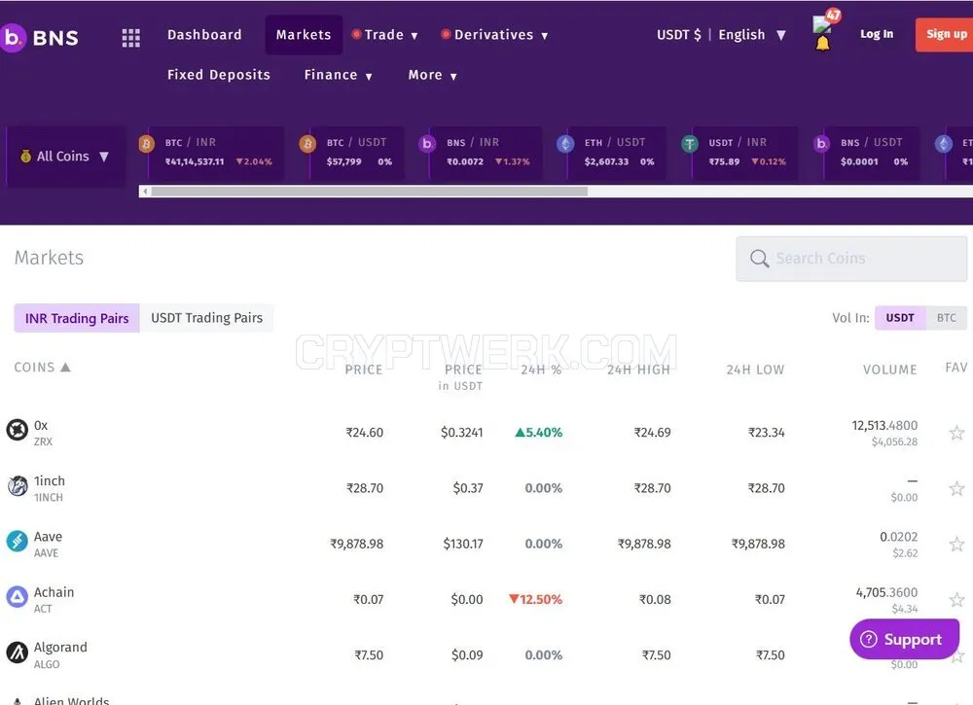Expand the All Coins dropdown
Image resolution: width=973 pixels, height=705 pixels.
point(65,157)
